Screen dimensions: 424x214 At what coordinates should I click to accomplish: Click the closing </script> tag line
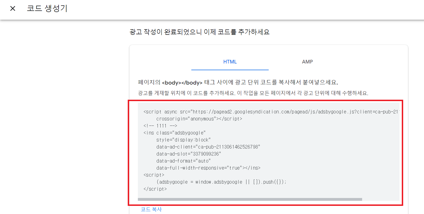(155, 189)
